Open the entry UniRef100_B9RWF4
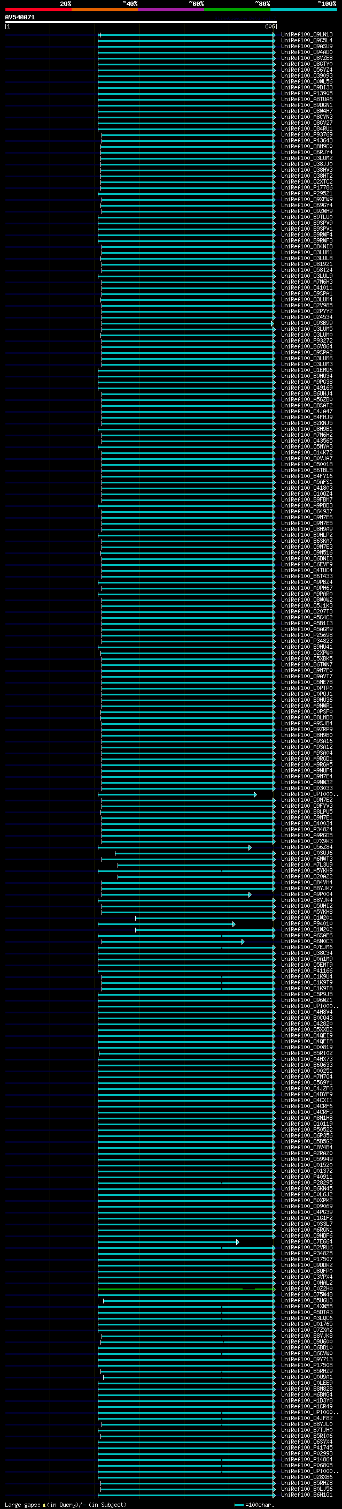The width and height of the screenshot is (342, 1509). (x=307, y=234)
